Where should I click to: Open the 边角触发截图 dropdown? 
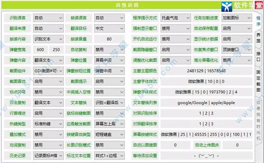tap(110, 124)
